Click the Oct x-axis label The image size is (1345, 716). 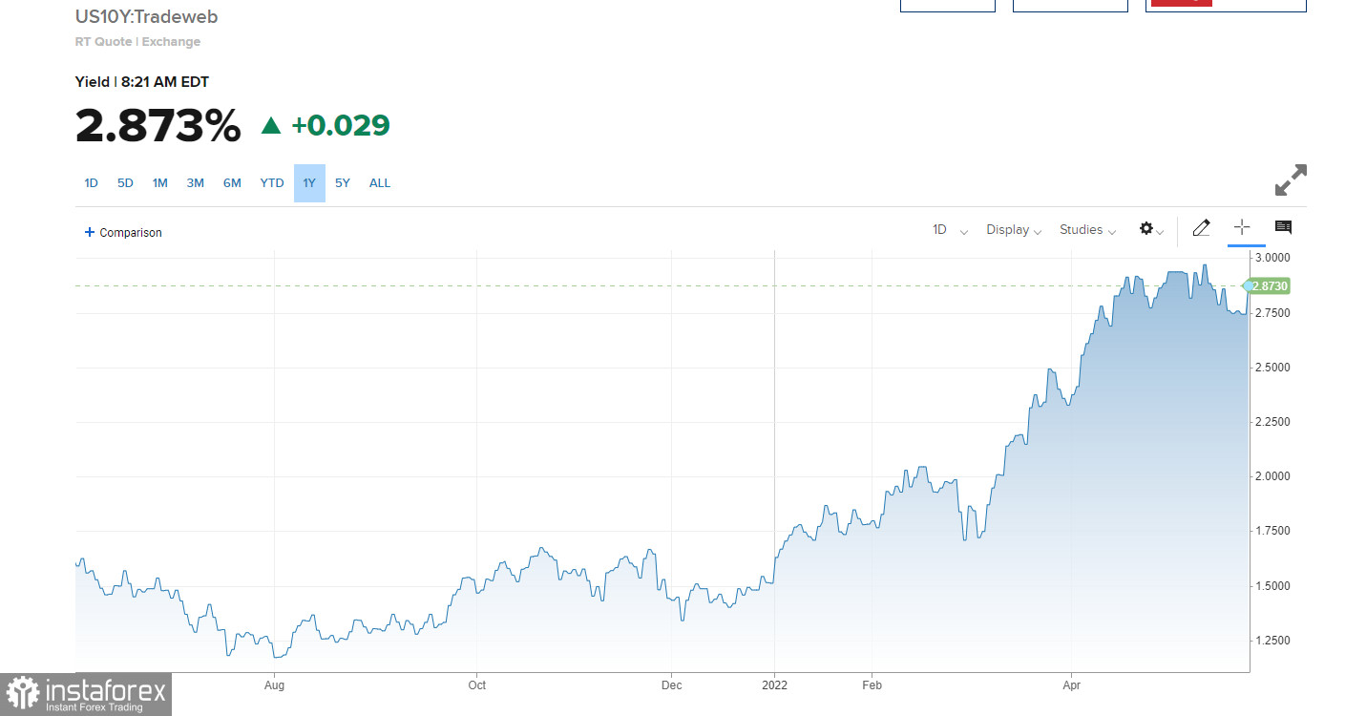476,685
